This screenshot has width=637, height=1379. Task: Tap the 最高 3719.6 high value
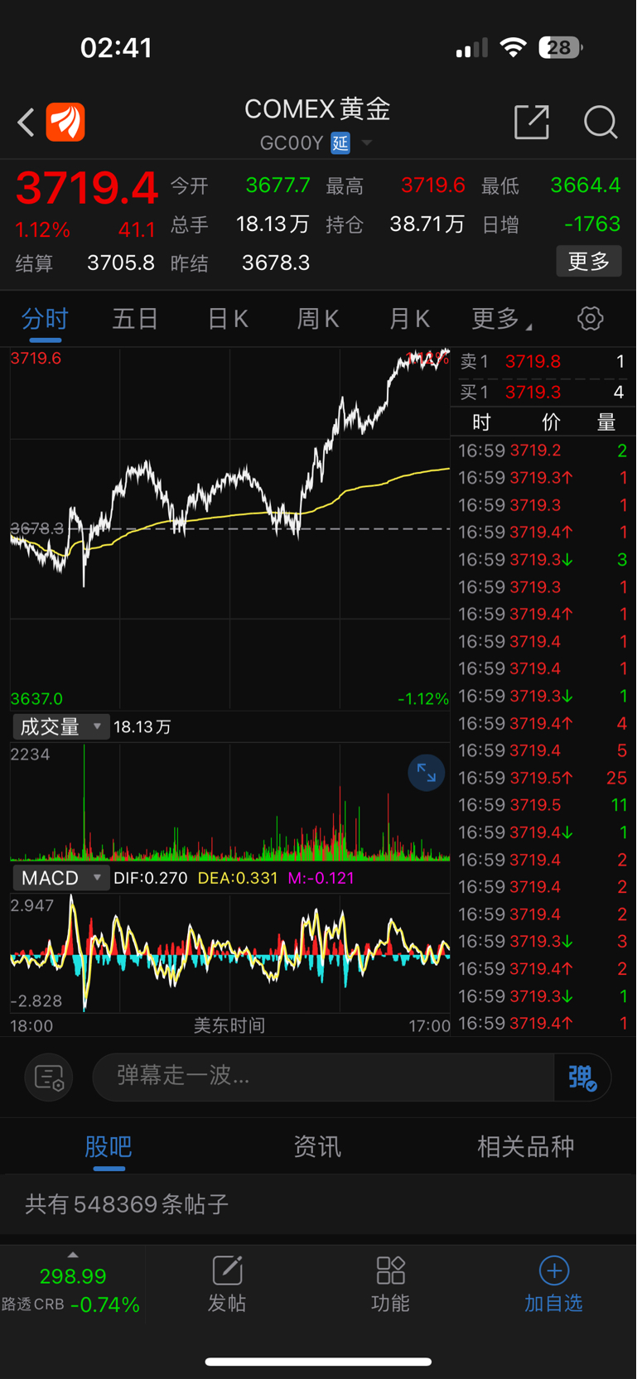click(433, 185)
